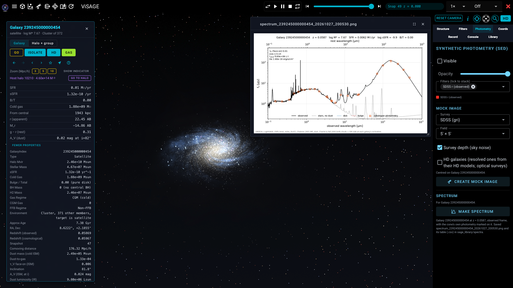Click the paper-plane fly-to icon

pyautogui.click(x=60, y=63)
